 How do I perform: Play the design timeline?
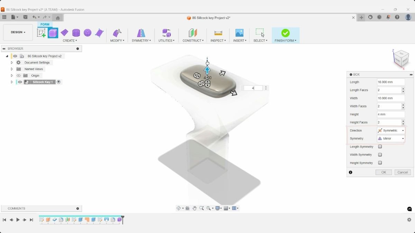click(x=18, y=220)
